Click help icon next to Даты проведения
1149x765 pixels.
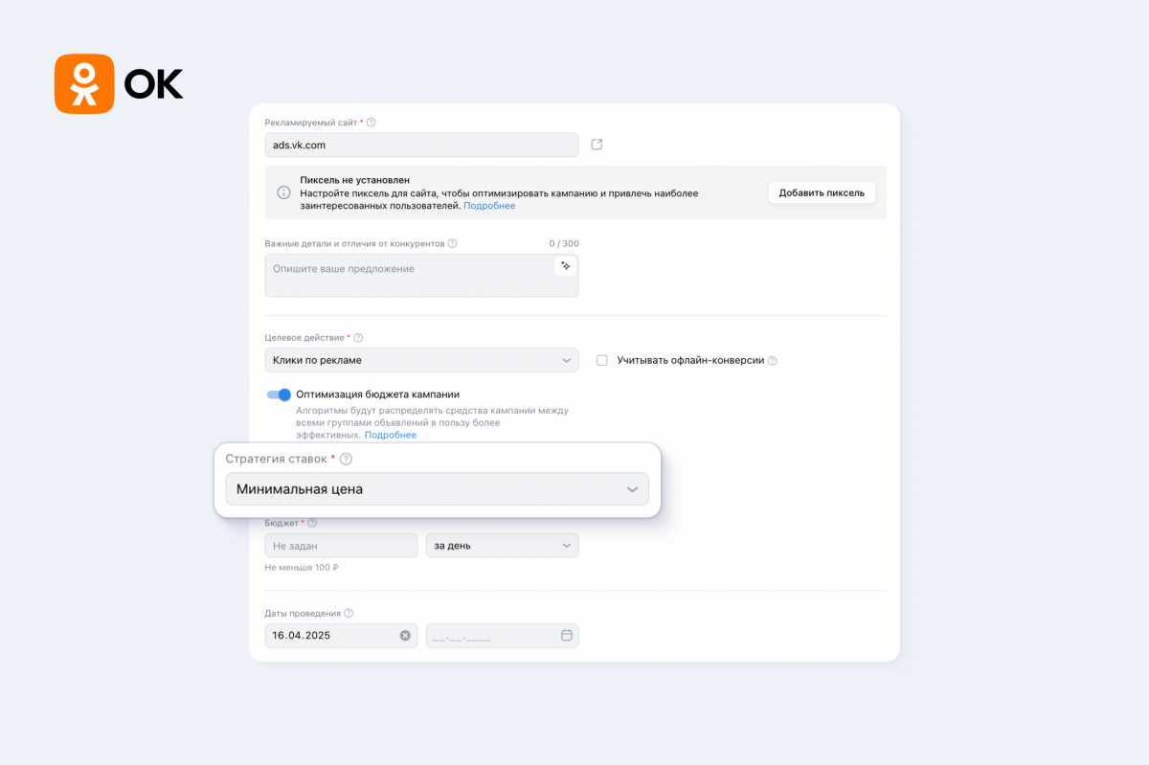349,613
